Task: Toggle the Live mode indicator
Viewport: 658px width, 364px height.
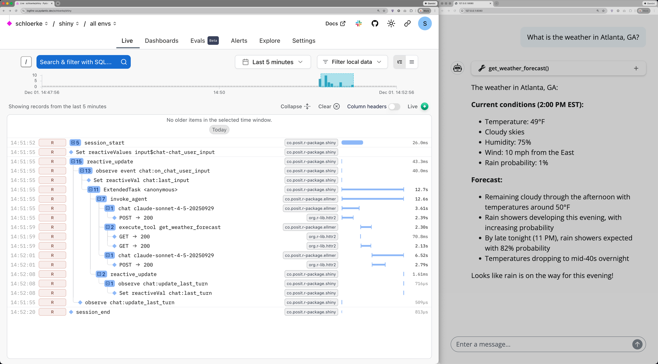Action: coord(424,106)
